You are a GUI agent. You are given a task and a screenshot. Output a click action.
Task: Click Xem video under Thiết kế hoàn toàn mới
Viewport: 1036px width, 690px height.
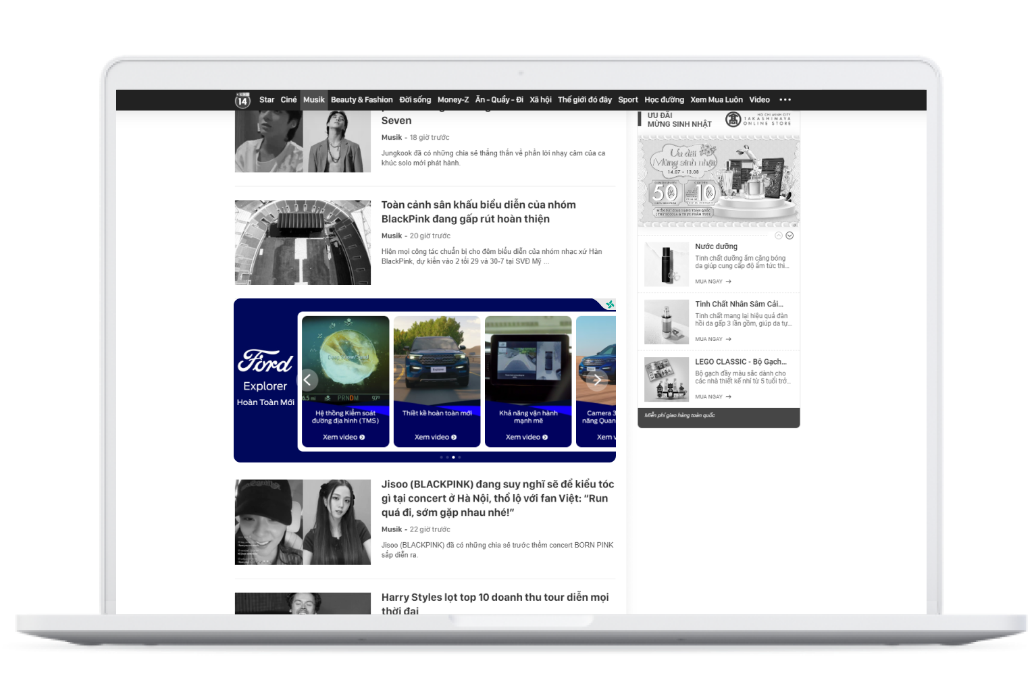pyautogui.click(x=436, y=437)
